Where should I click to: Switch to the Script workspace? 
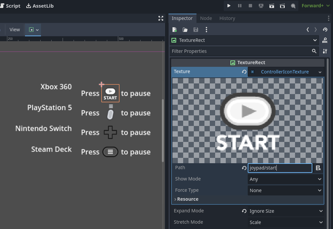click(x=10, y=6)
